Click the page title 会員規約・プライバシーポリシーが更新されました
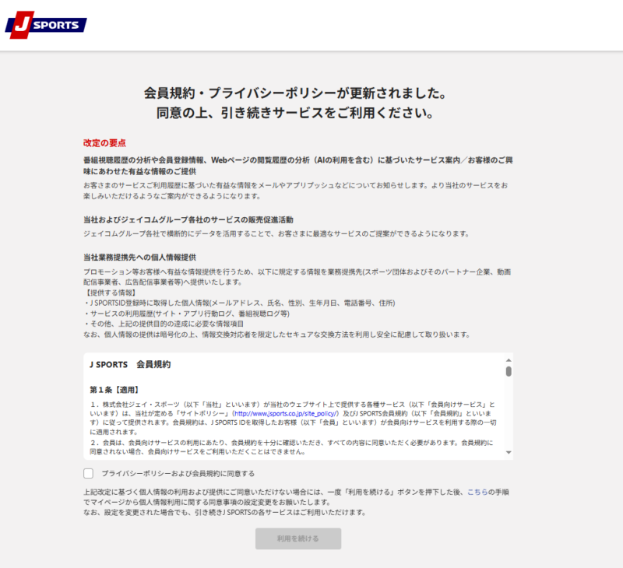Image resolution: width=623 pixels, height=568 pixels. [296, 93]
